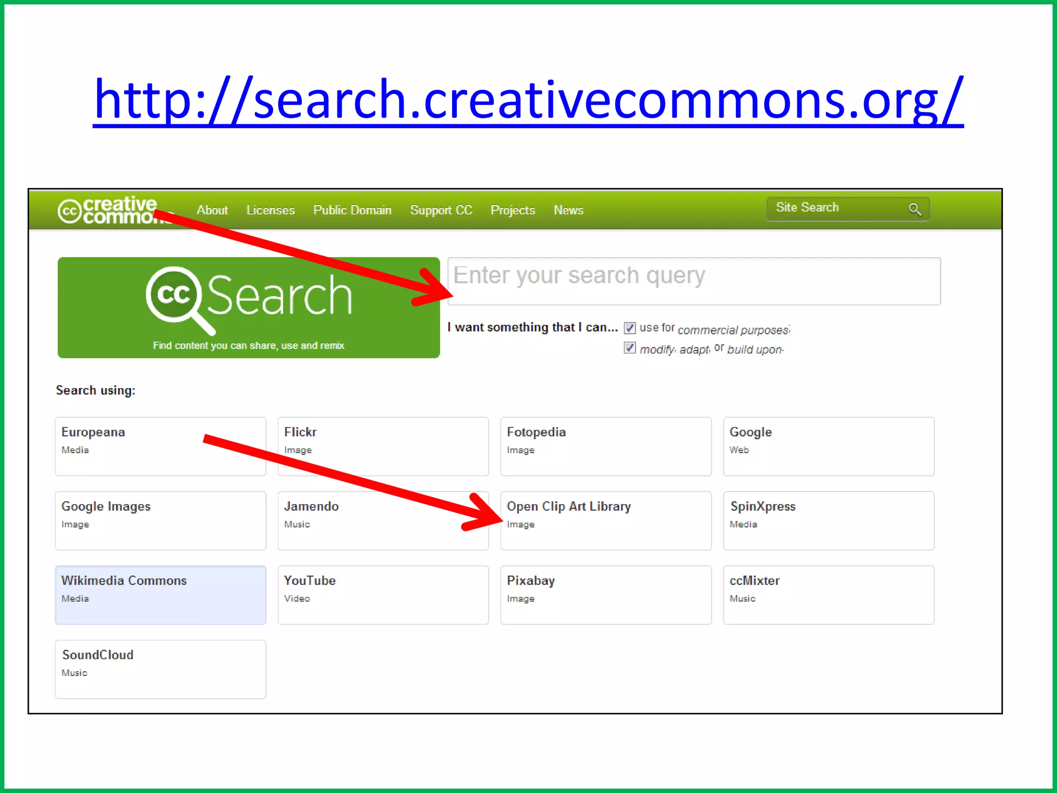Open the About menu item

point(212,210)
